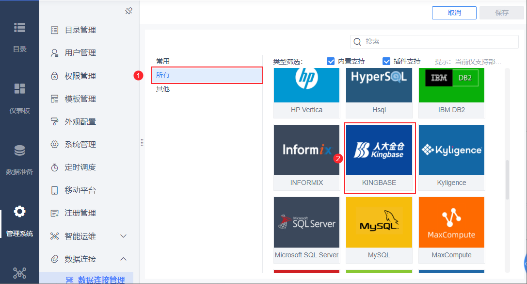527x284 pixels.
Task: Expand the 智能运维 chevron
Action: (x=123, y=236)
